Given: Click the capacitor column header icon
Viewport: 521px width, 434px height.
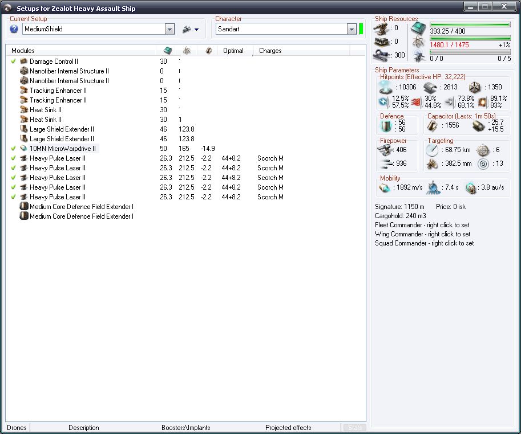Looking at the screenshot, I should 209,50.
